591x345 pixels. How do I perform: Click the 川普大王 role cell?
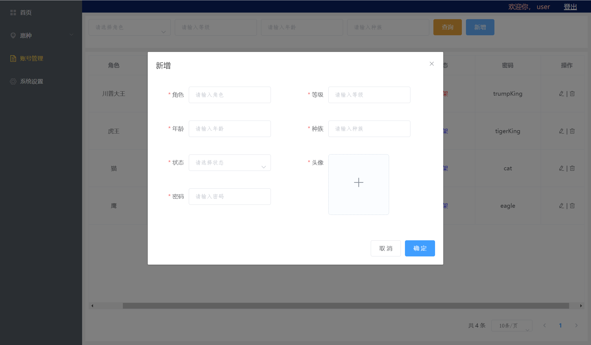point(114,94)
